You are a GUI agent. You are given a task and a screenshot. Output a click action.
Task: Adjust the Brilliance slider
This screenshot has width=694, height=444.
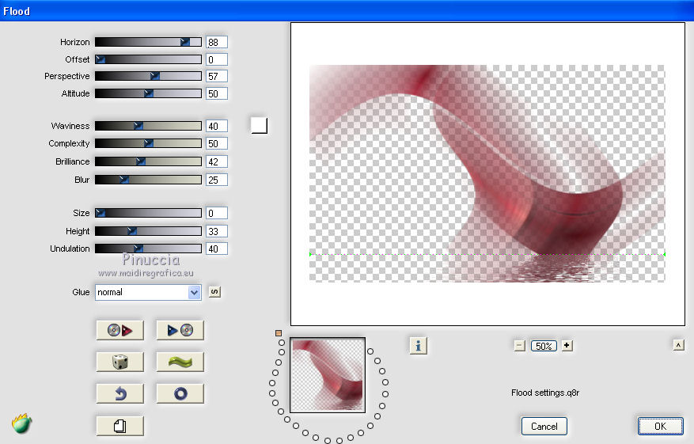(148, 161)
